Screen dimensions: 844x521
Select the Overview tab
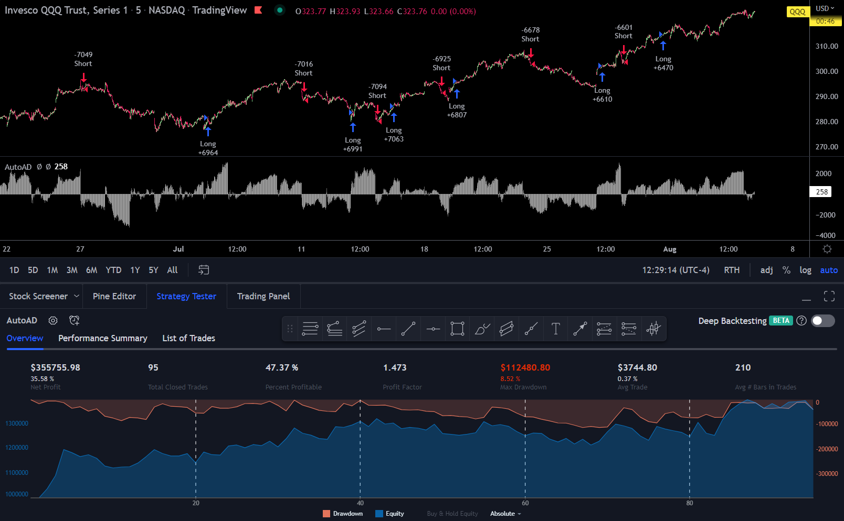pos(25,338)
